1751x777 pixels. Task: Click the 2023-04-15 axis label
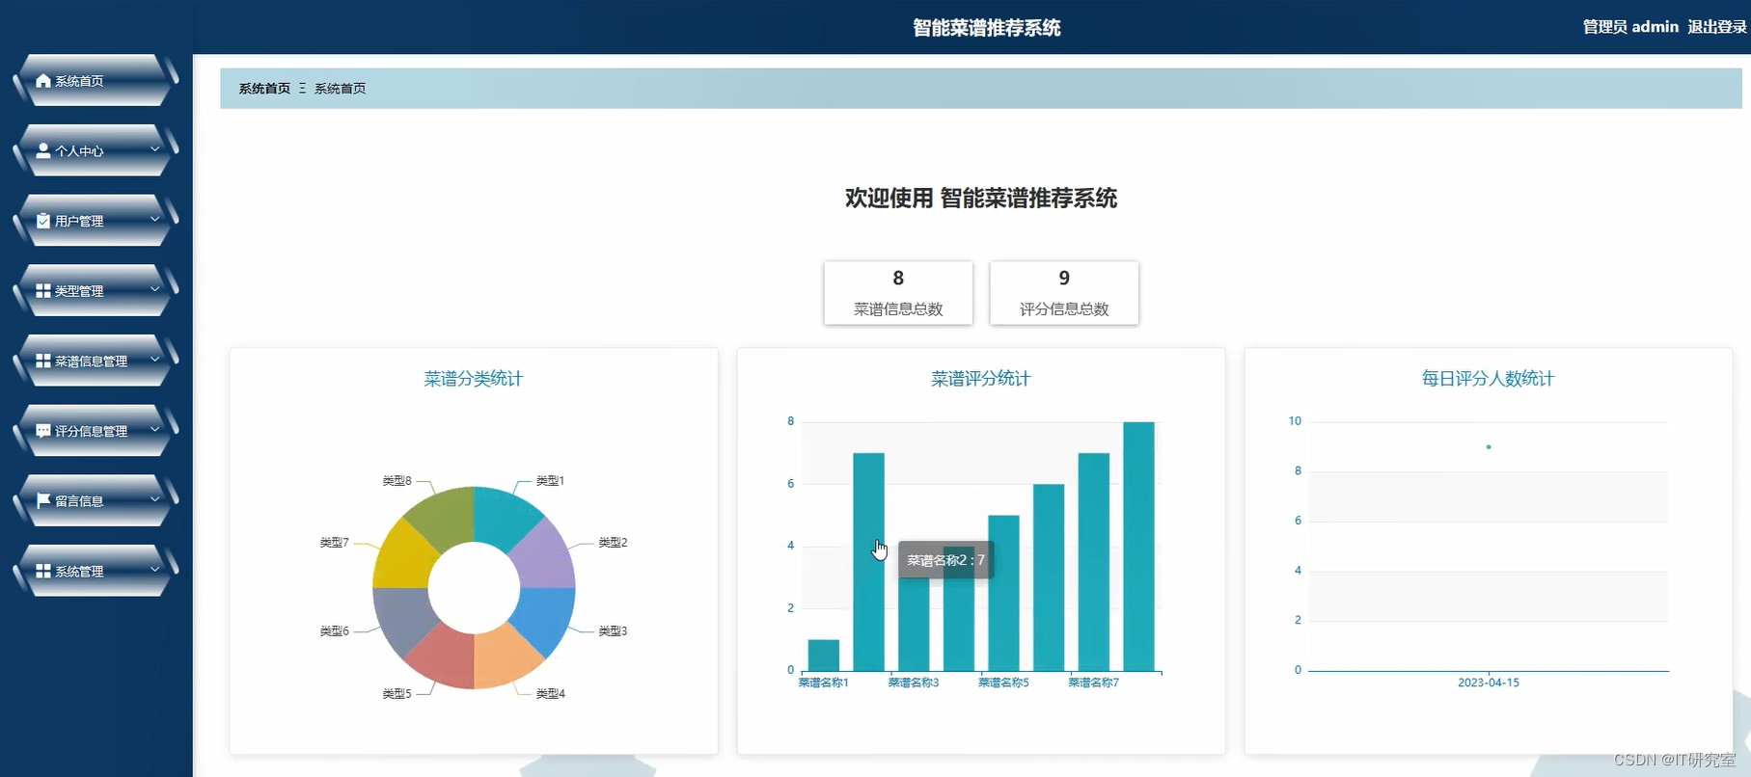pyautogui.click(x=1489, y=683)
